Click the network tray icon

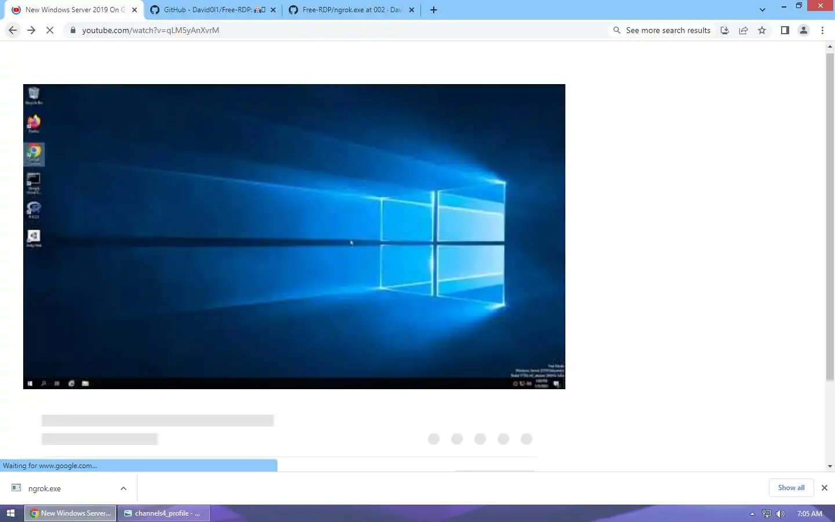(x=767, y=514)
